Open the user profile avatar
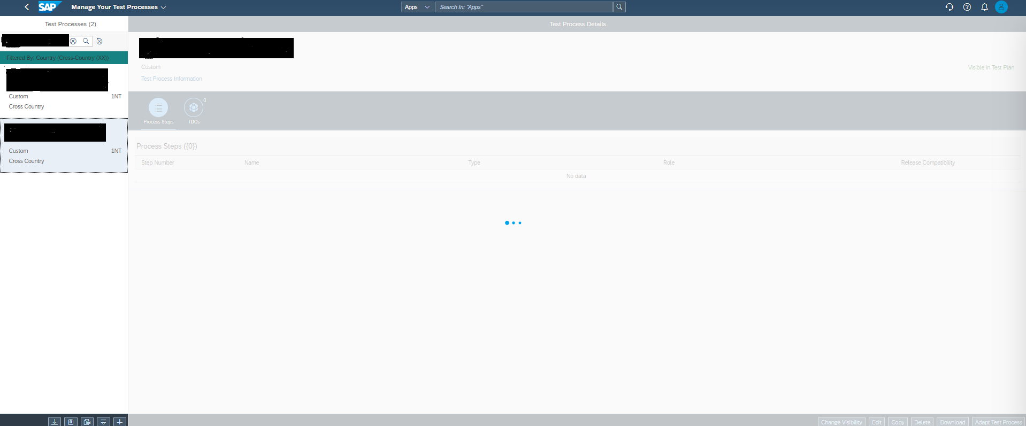Screen dimensions: 1026x426 tap(1001, 7)
